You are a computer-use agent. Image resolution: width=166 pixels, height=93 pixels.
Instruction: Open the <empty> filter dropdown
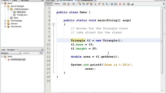tap(31, 53)
